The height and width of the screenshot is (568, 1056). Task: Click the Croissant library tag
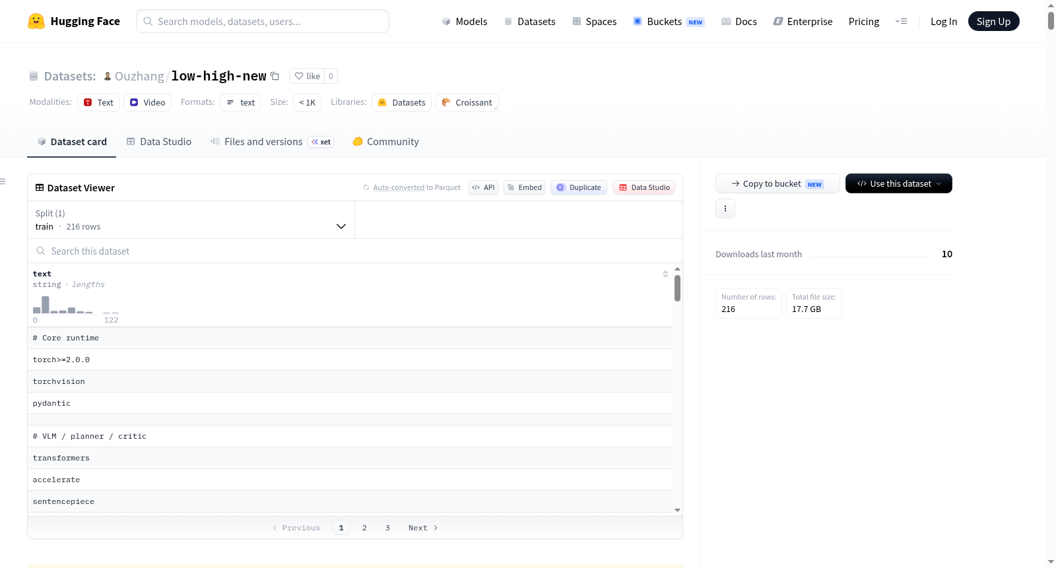467,102
